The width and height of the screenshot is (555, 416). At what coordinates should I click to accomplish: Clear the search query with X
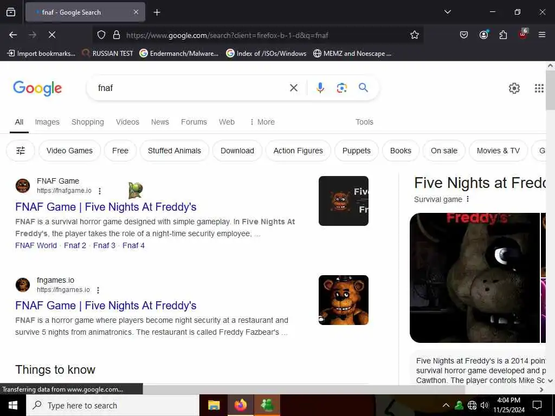293,88
